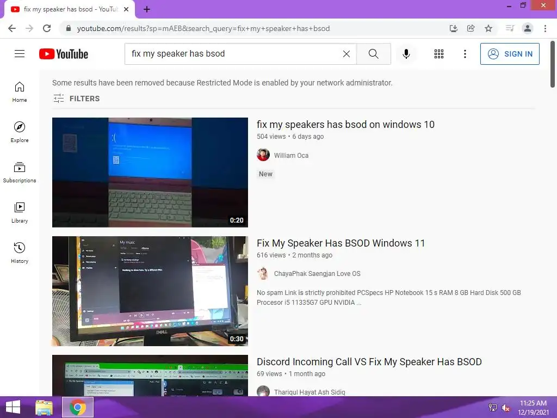Viewport: 557px width, 418px height.
Task: Select the 'fix my speaker has bsod' tab
Action: point(70,9)
